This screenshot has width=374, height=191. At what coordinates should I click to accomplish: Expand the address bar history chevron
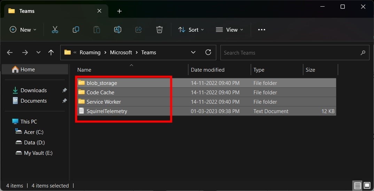193,53
